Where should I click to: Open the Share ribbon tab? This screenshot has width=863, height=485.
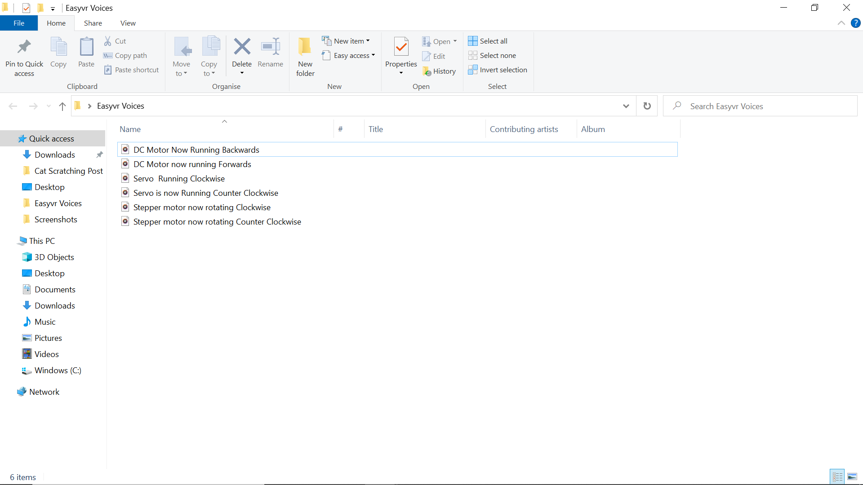pos(93,23)
